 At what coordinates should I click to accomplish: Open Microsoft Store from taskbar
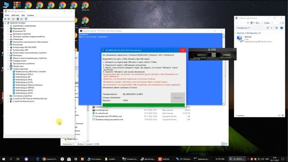tap(69, 159)
